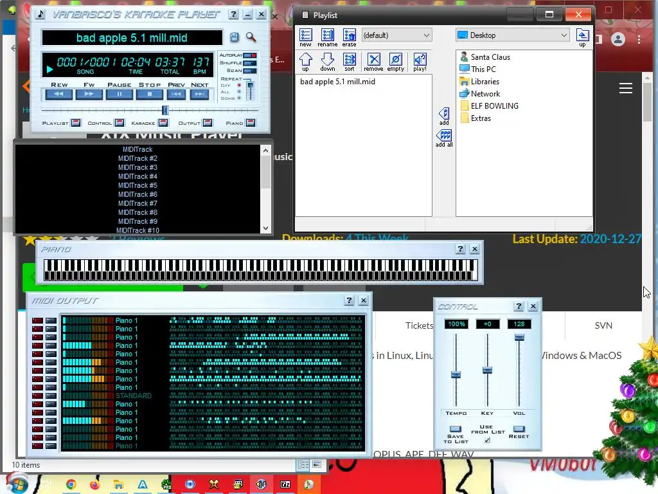Toggle the Shuffle switch
658x494 pixels.
click(250, 63)
